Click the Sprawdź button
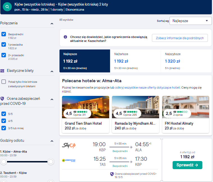213x182 pixels. [187, 165]
